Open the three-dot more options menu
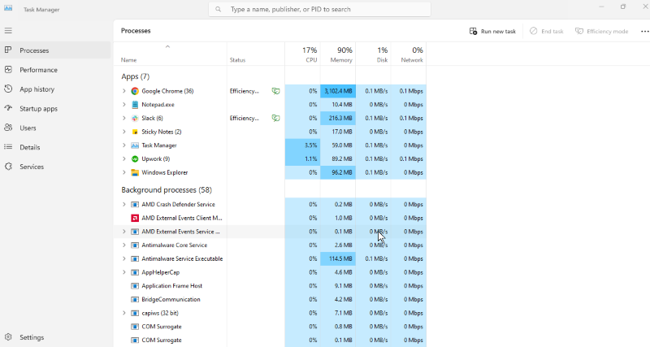 644,31
